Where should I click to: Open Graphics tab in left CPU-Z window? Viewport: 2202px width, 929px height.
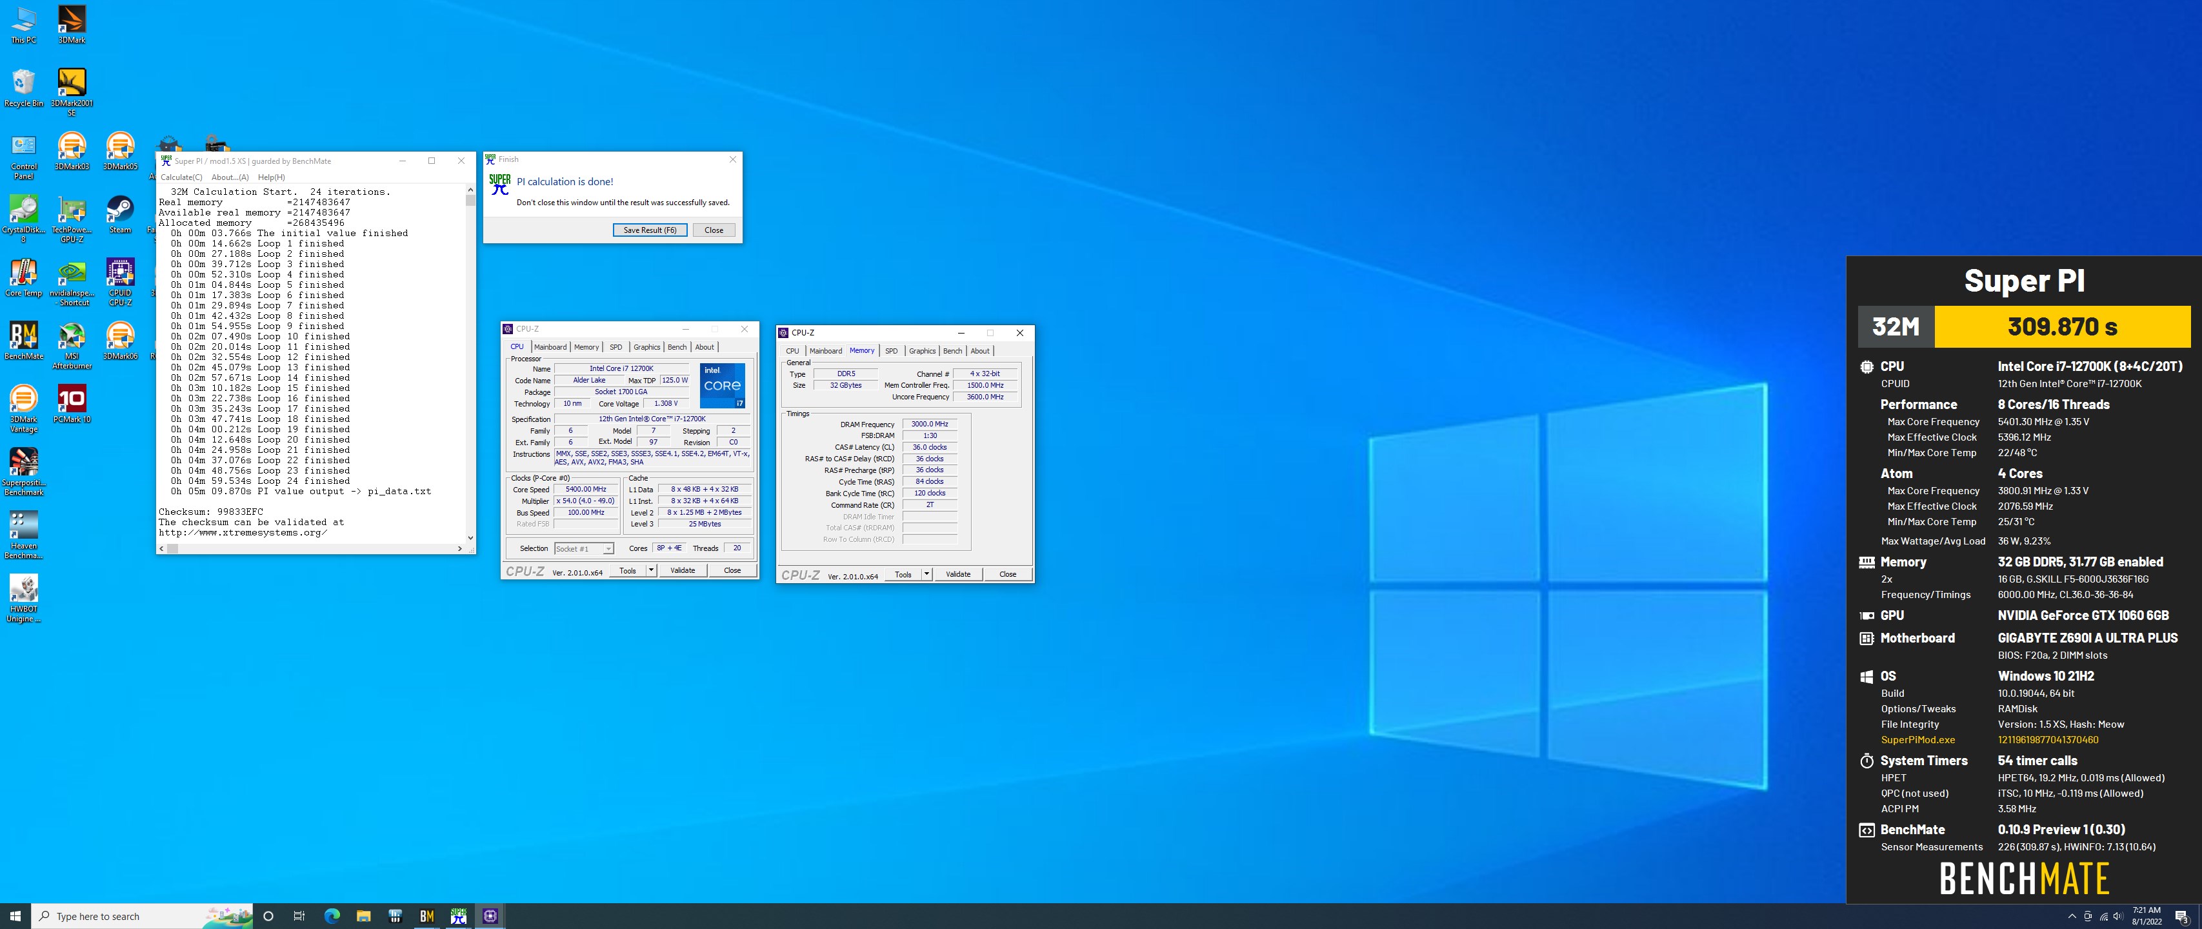point(647,347)
